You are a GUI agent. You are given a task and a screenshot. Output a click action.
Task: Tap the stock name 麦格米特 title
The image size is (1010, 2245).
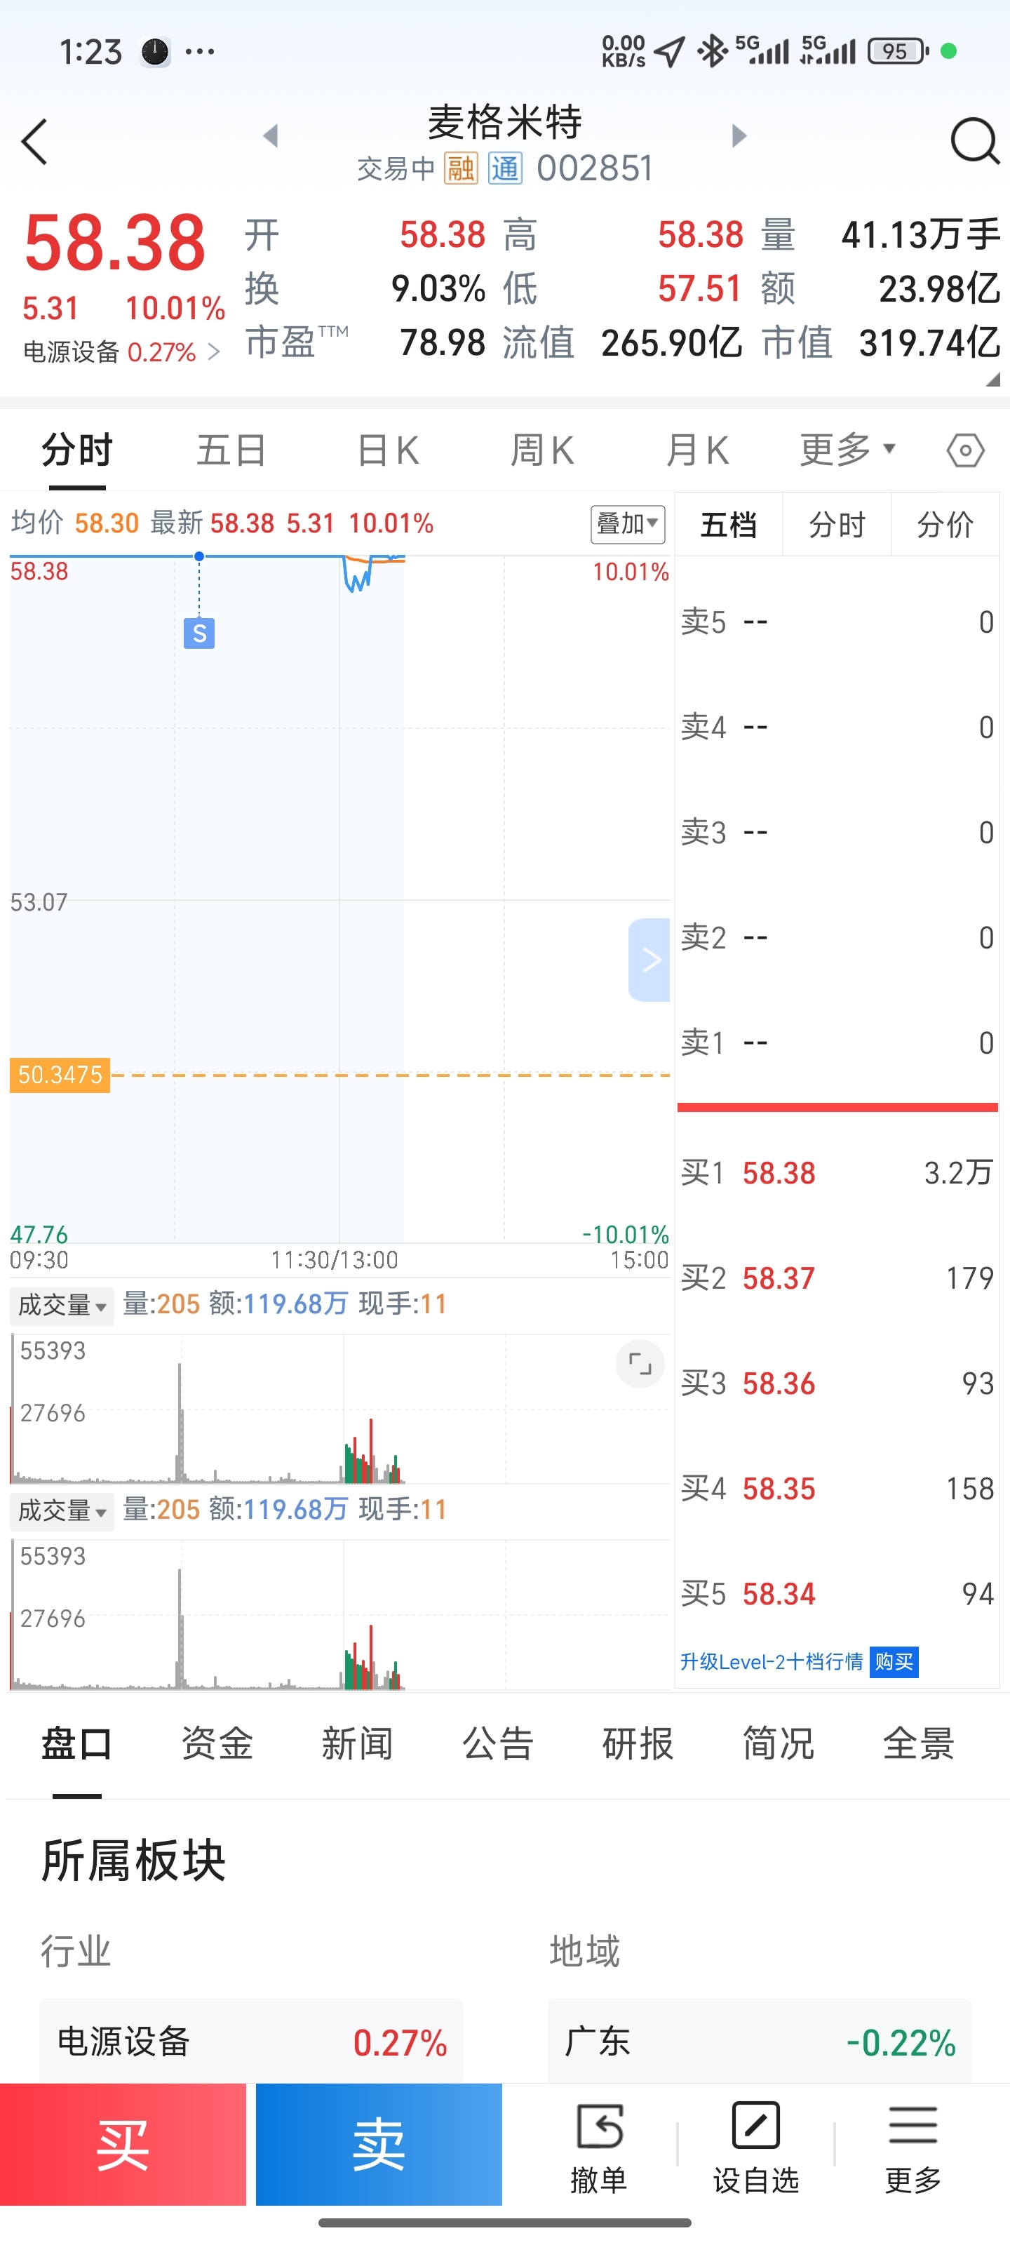(x=504, y=122)
